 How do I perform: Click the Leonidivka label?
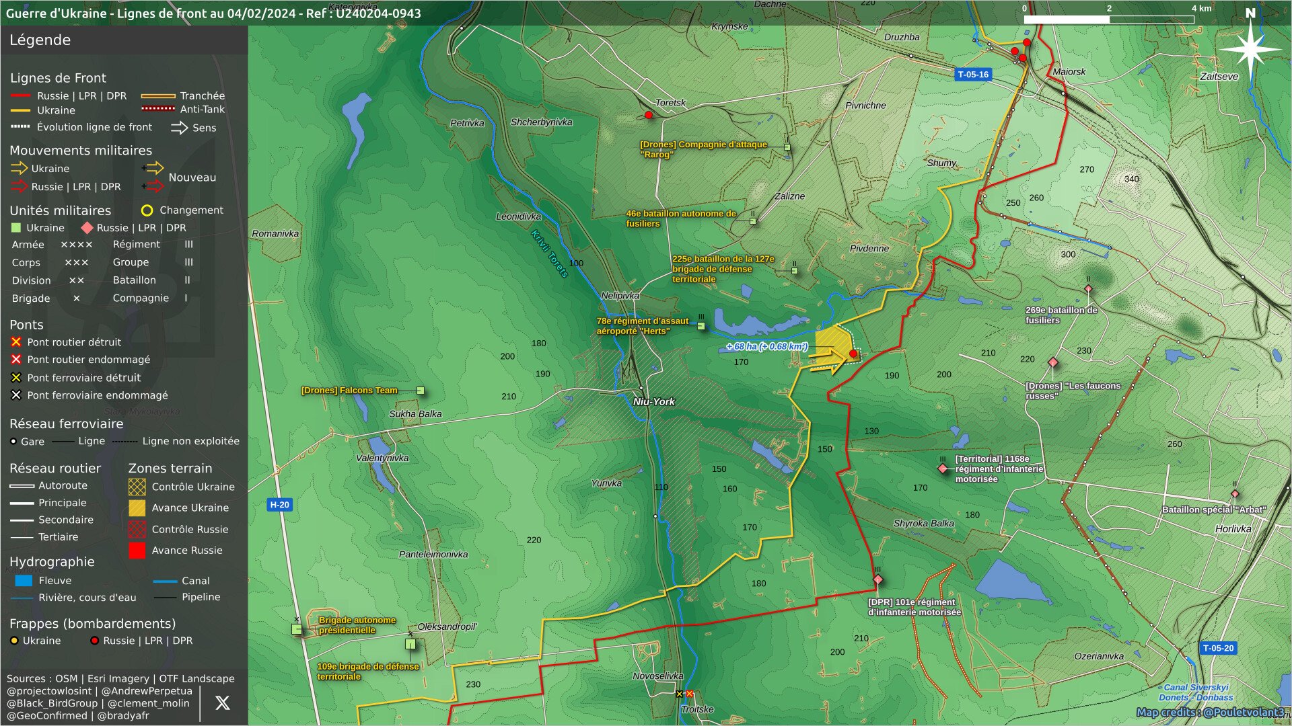[x=518, y=216]
